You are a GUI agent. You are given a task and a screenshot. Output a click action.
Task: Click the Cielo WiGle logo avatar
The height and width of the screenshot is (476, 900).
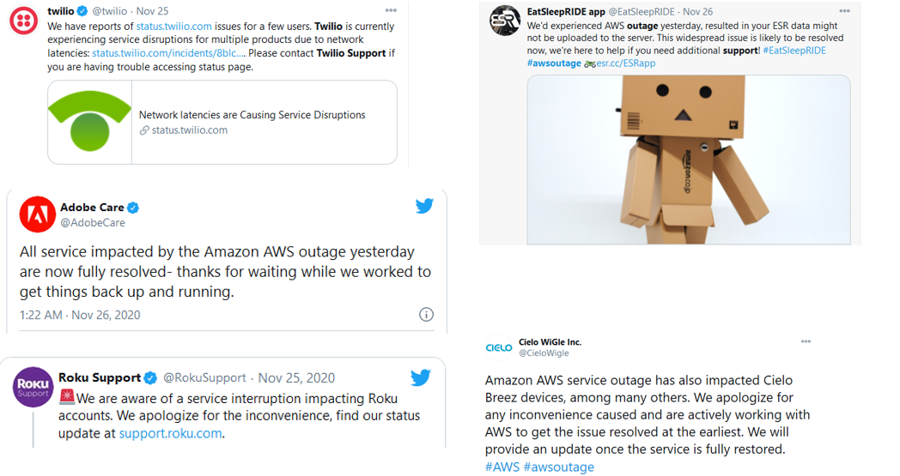click(499, 347)
